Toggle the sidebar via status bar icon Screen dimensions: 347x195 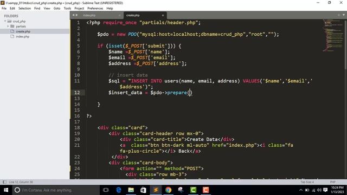click(4, 182)
